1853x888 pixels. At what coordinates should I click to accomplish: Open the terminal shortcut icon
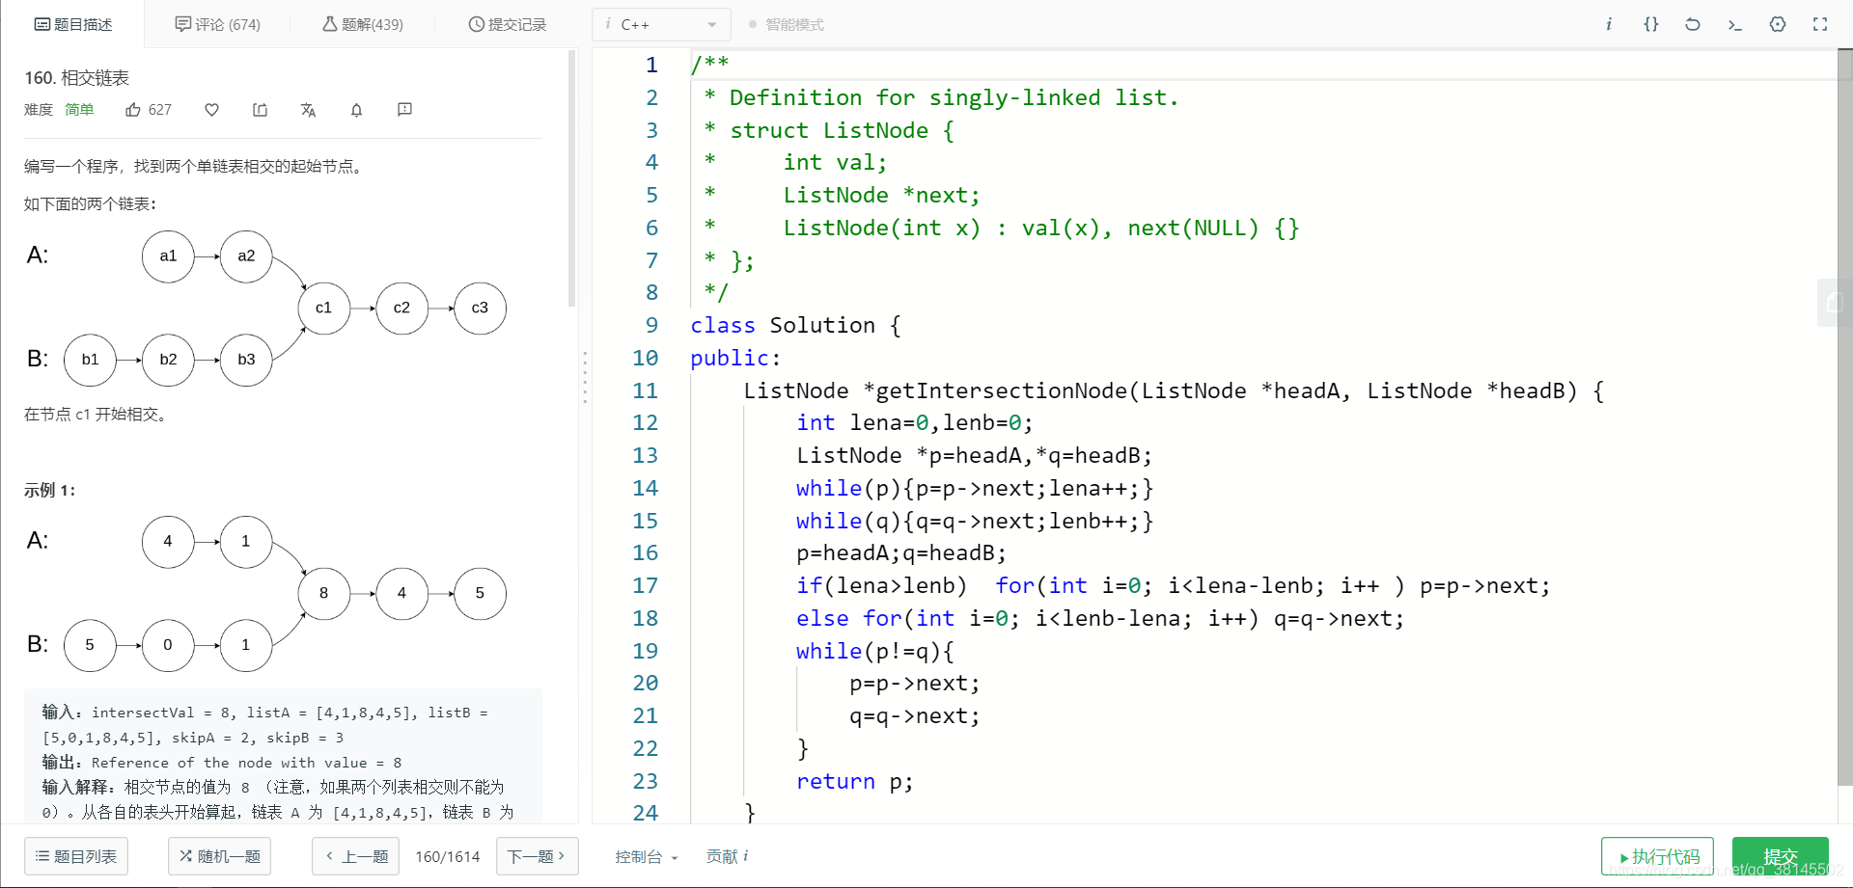1734,24
